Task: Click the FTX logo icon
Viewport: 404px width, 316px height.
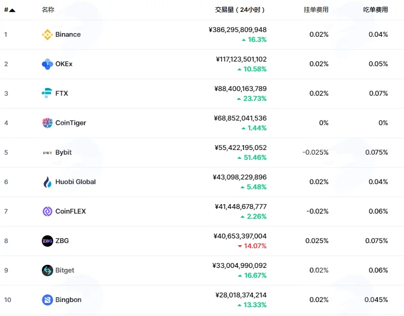Action: click(x=48, y=93)
